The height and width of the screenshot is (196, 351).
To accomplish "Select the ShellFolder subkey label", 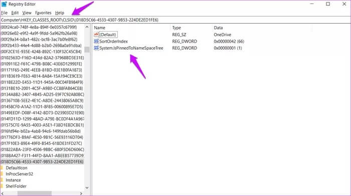I will (x=16, y=186).
